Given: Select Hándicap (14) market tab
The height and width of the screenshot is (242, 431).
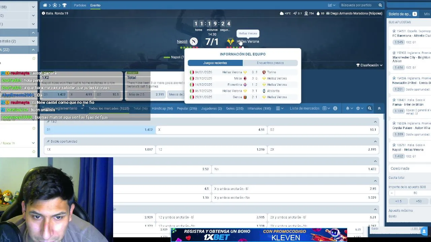Looking at the screenshot, I should pyautogui.click(x=162, y=109).
